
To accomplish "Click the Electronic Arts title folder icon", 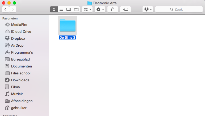I will 89,3.
